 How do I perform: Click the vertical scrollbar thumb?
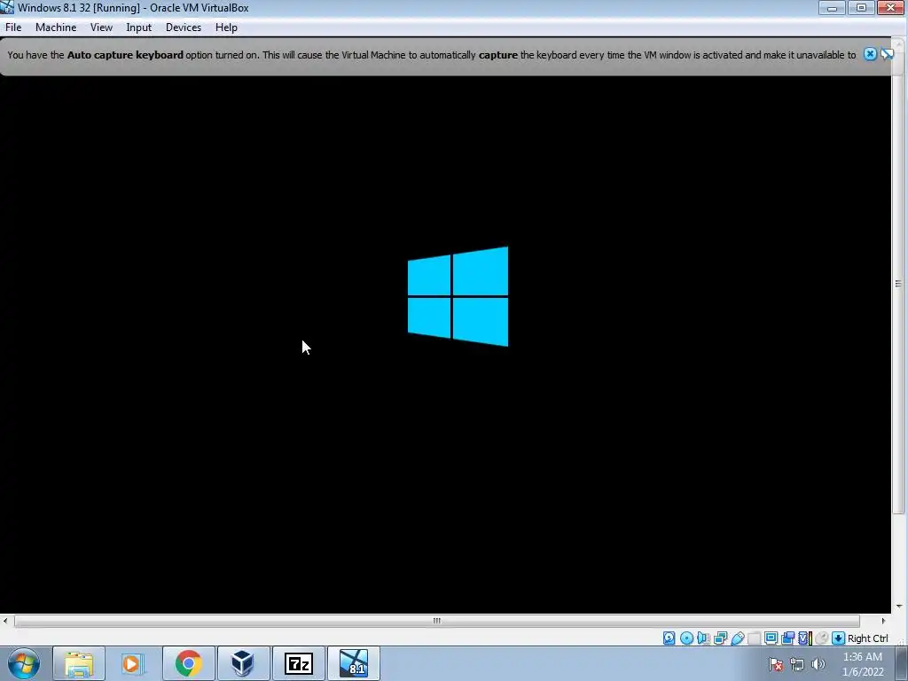pos(899,283)
